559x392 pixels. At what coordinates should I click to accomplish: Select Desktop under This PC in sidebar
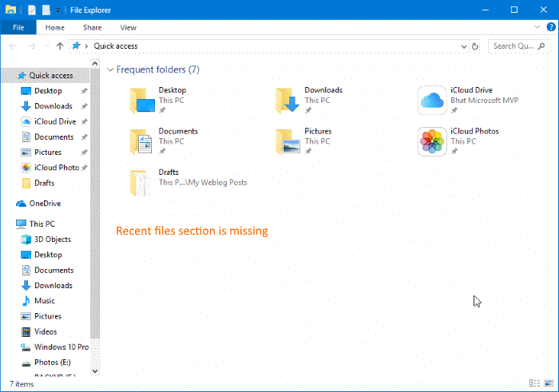coord(42,255)
